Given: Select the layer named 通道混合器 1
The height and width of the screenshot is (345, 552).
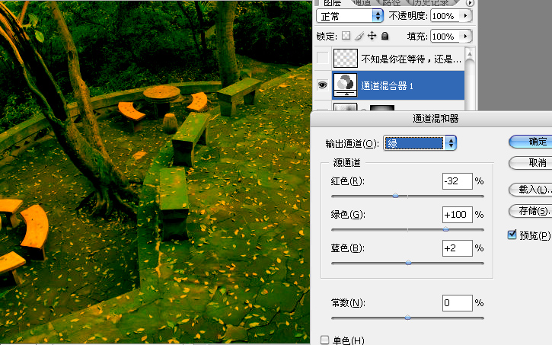Looking at the screenshot, I should point(387,85).
